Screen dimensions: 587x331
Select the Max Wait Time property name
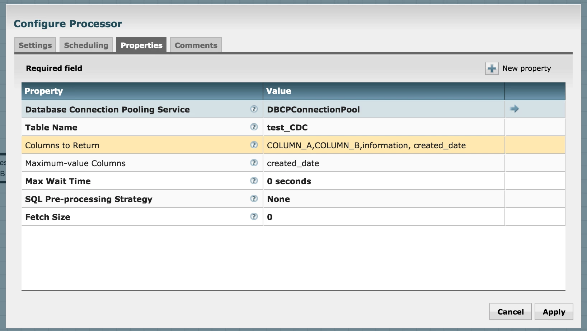pos(58,181)
